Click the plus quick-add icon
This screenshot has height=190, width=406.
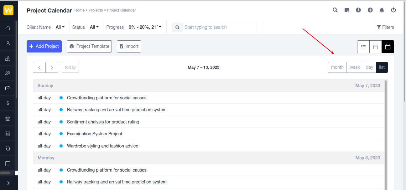[x=370, y=10]
